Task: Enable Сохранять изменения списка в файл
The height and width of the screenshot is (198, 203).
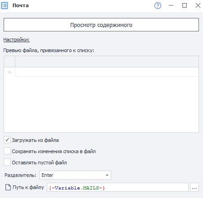Action: point(7,151)
